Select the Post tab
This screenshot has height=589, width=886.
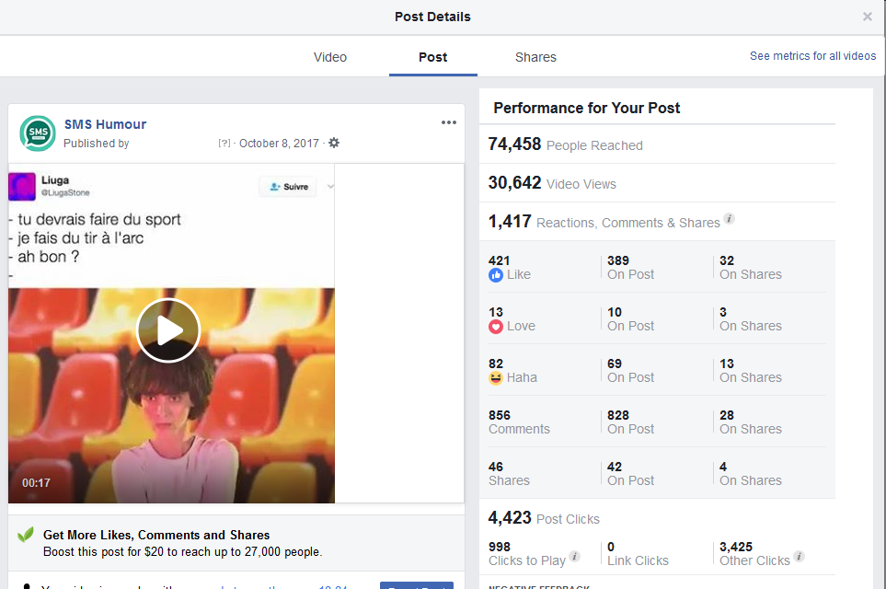click(x=432, y=57)
